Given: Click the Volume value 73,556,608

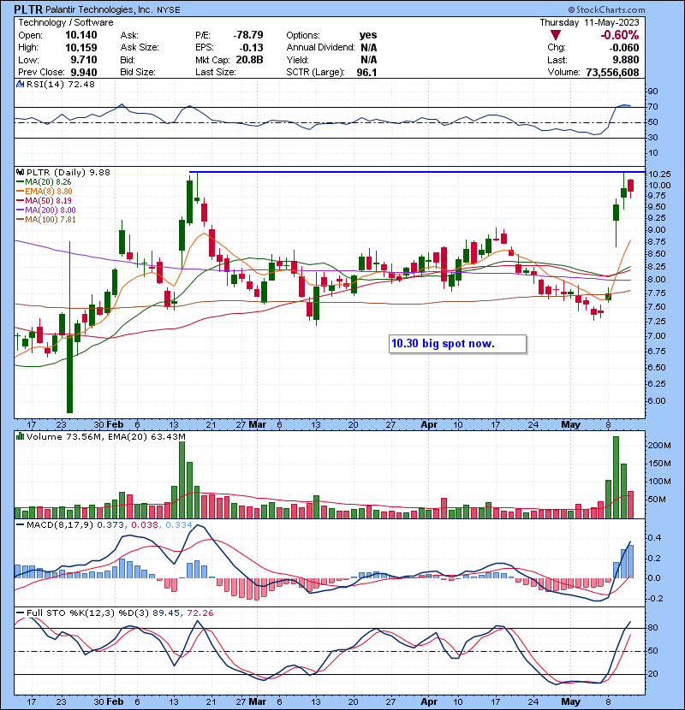Looking at the screenshot, I should pos(612,73).
